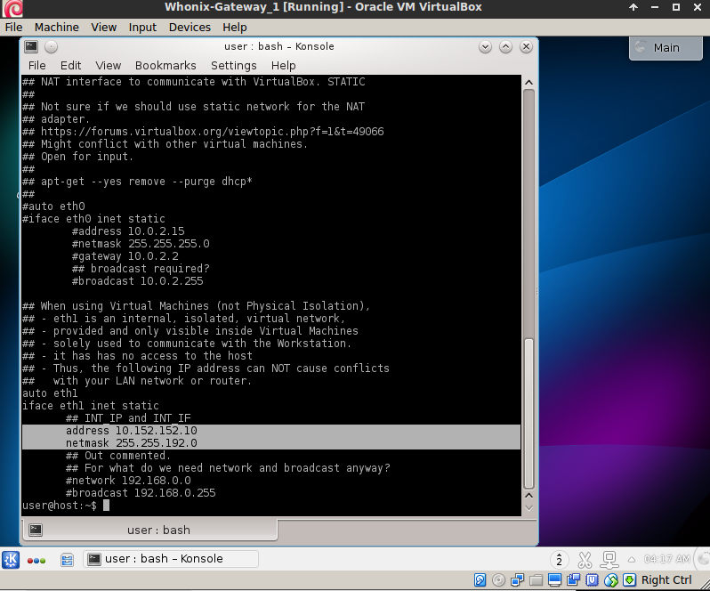Open Konsole Settings menu
Image resolution: width=710 pixels, height=591 pixels.
pyautogui.click(x=234, y=66)
